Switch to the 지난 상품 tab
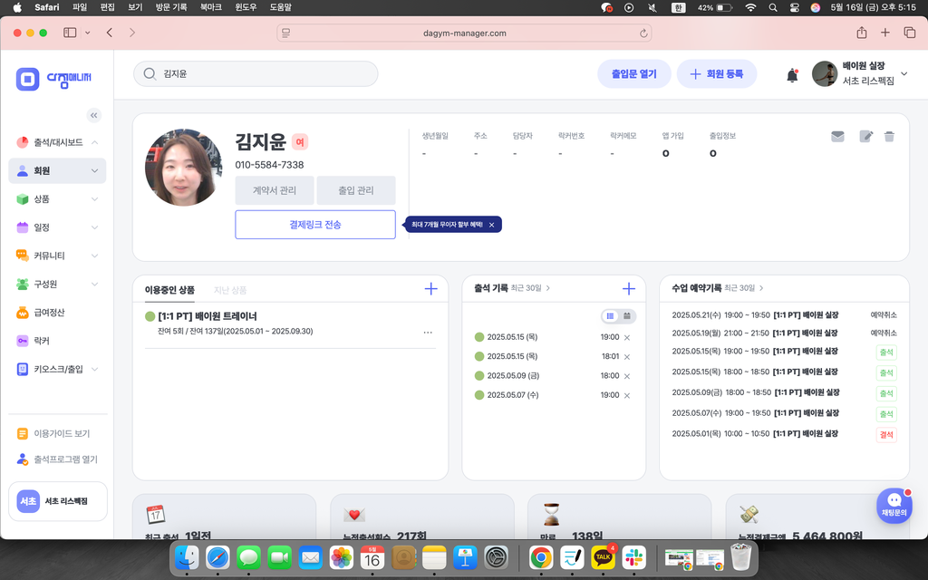This screenshot has width=928, height=580. point(230,290)
